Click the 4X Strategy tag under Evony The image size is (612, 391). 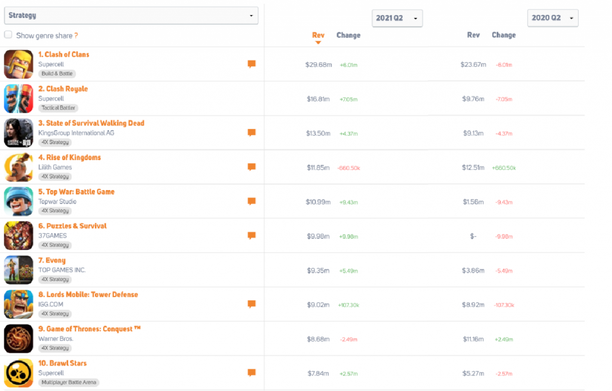coord(55,280)
